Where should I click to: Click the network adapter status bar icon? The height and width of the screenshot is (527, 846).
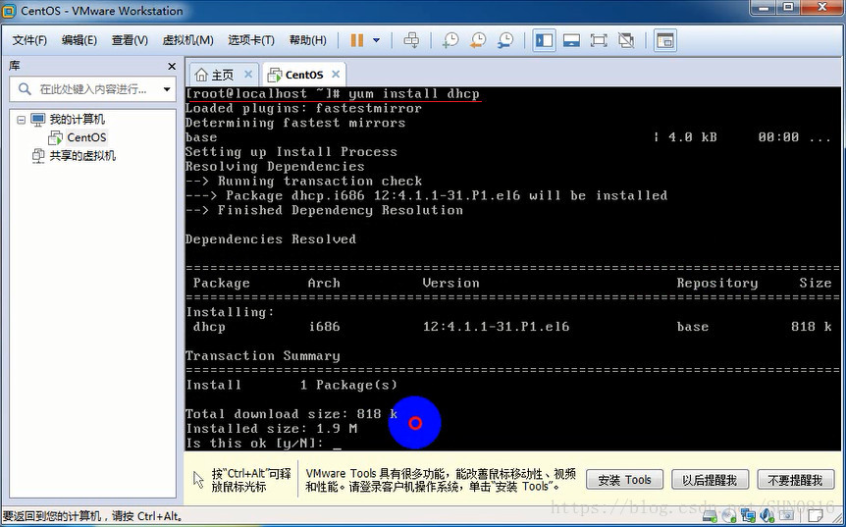[x=748, y=516]
